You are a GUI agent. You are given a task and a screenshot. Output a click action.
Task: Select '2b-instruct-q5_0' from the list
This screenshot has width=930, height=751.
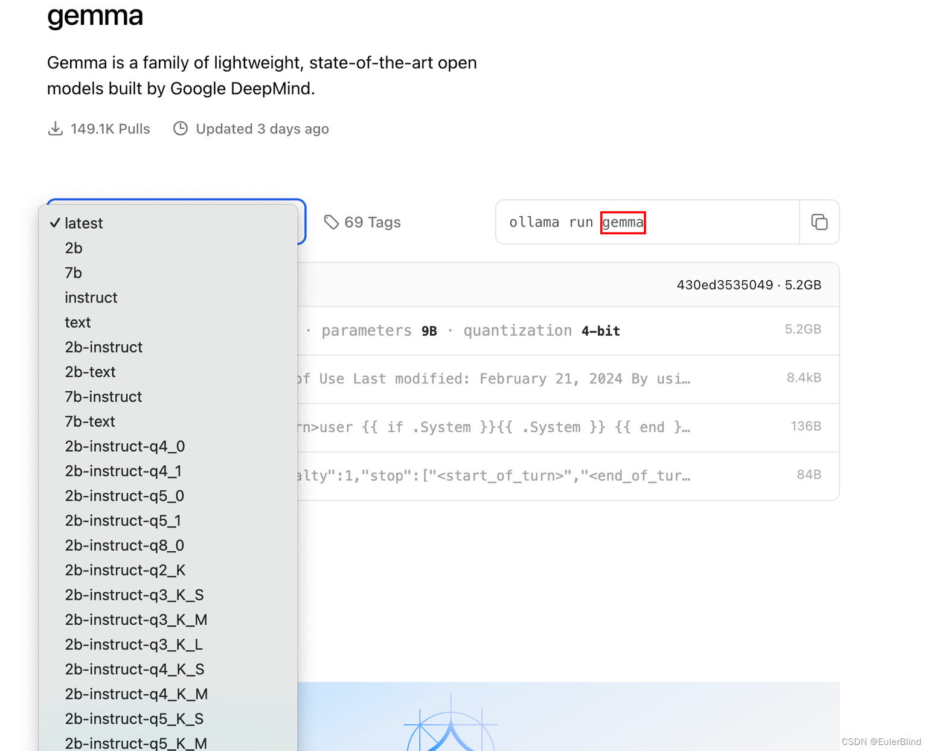[x=168, y=495]
